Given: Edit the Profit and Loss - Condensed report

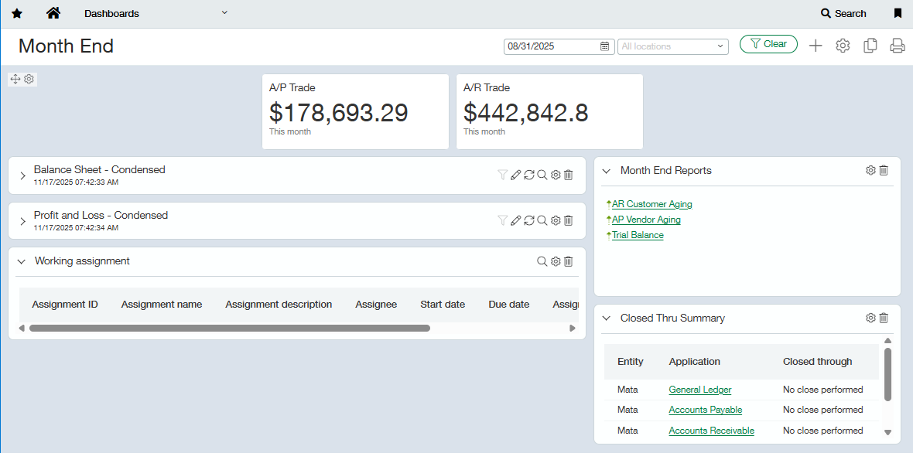Looking at the screenshot, I should [515, 220].
